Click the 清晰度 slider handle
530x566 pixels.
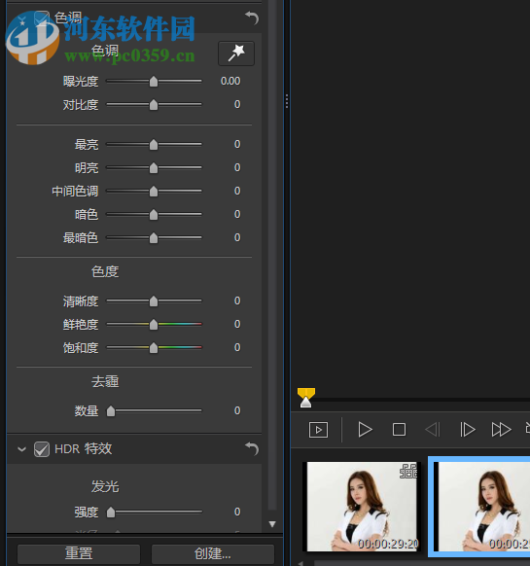click(x=154, y=301)
